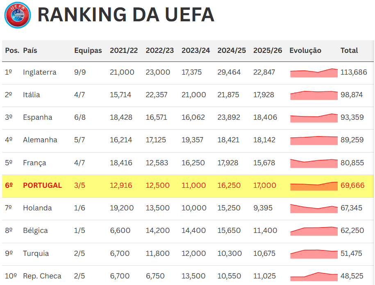The height and width of the screenshot is (285, 375).
Task: Click Bélgica's evolution sparkline chart
Action: pyautogui.click(x=314, y=231)
